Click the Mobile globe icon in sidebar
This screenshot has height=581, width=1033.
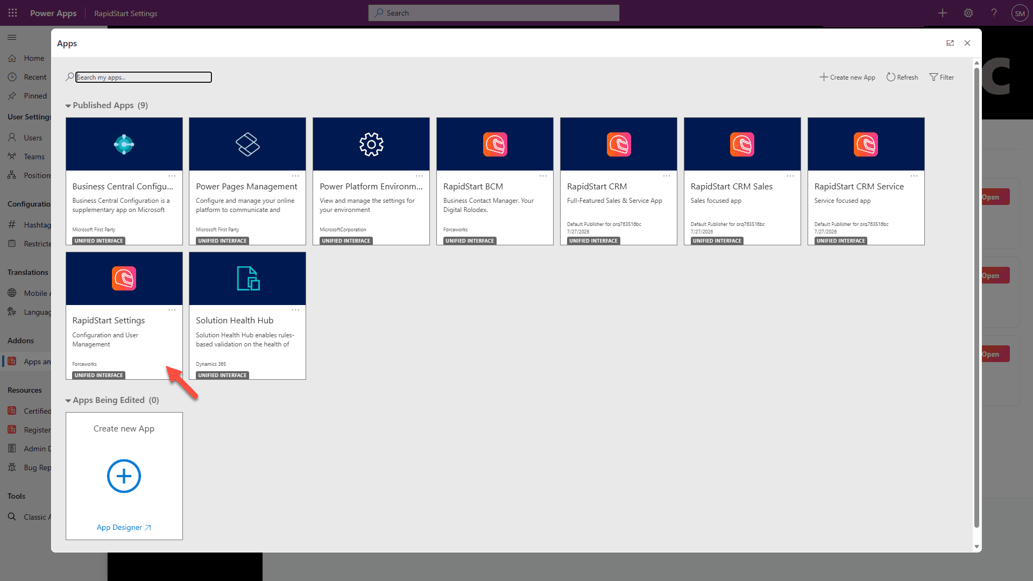[12, 293]
